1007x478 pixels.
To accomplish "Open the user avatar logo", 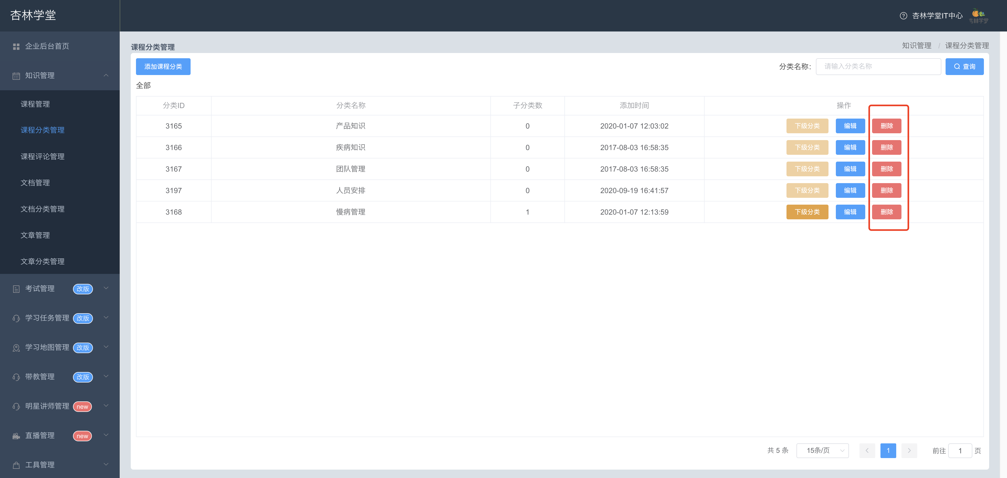I will coord(978,16).
